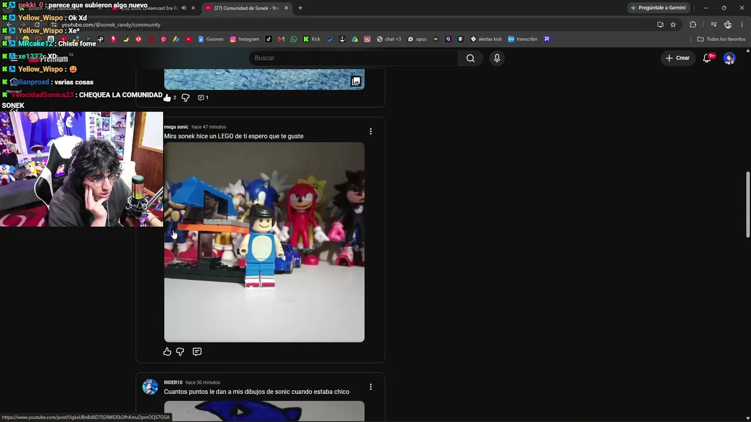Open the TikTok bookmark
The height and width of the screenshot is (422, 751).
coord(269,39)
